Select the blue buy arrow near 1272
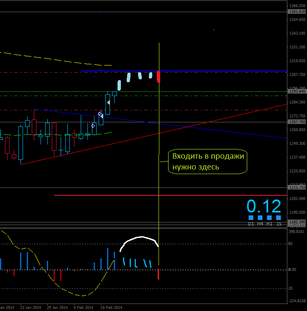 click(x=100, y=114)
